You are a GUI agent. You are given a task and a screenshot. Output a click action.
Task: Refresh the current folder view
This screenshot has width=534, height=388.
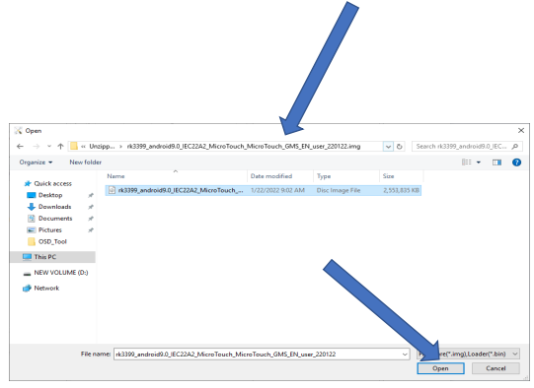coord(400,147)
